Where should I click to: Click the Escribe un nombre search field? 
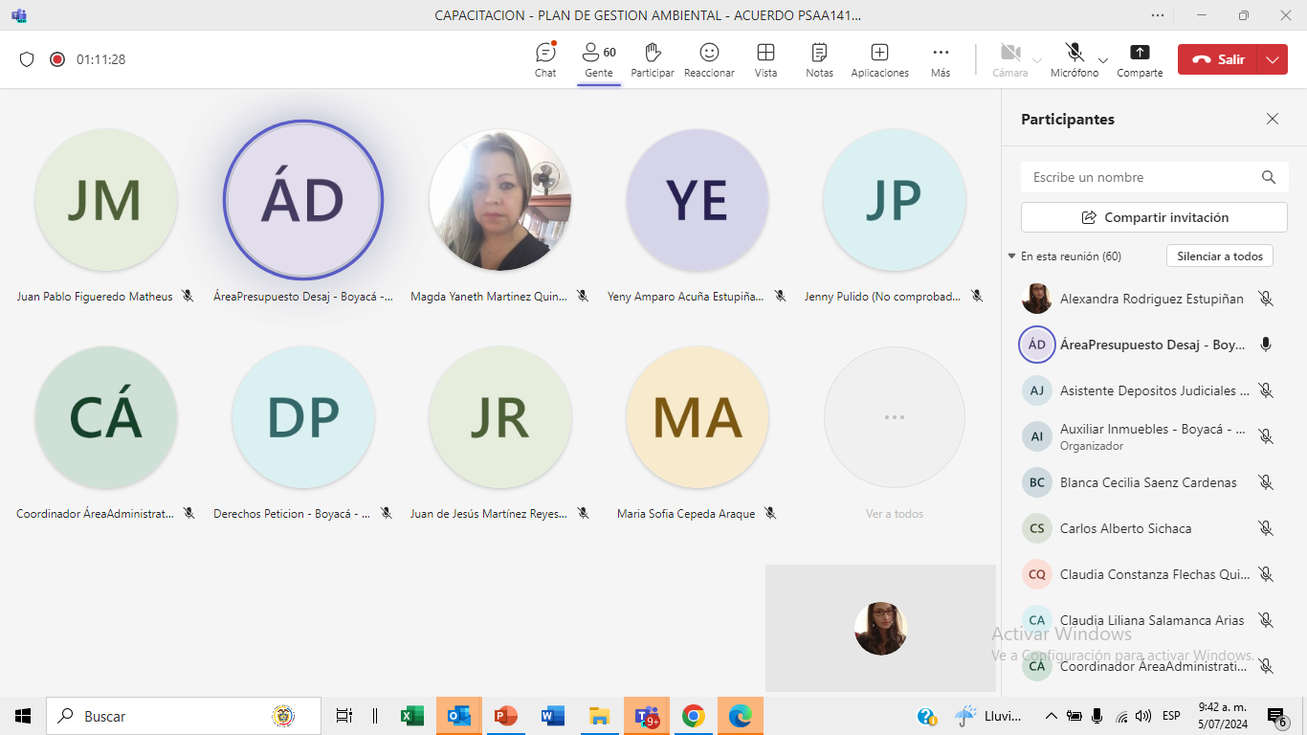pyautogui.click(x=1154, y=177)
